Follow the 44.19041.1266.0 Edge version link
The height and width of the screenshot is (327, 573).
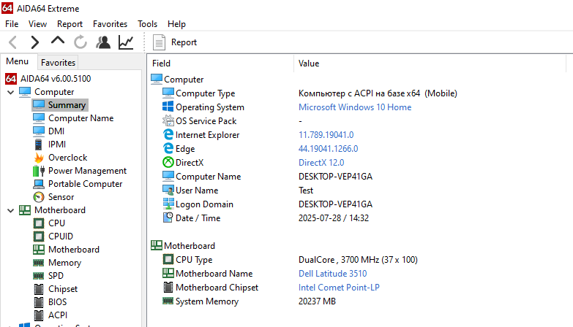[328, 149]
